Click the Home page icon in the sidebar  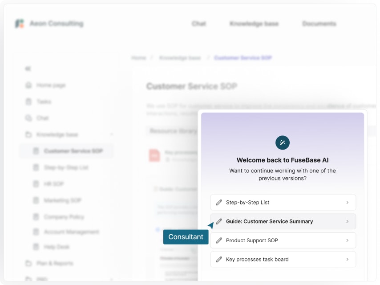28,85
